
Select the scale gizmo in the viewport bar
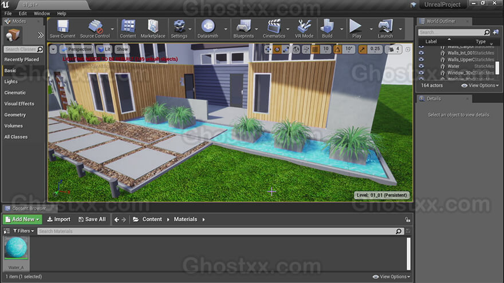285,49
